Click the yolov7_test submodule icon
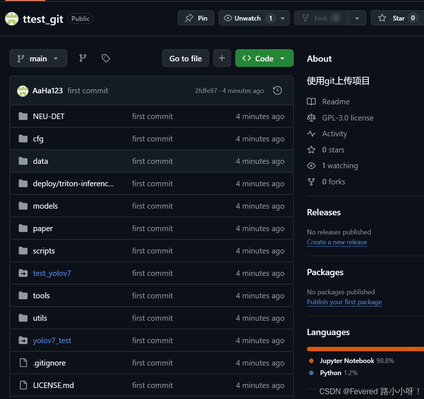Image resolution: width=424 pixels, height=399 pixels. click(x=23, y=341)
